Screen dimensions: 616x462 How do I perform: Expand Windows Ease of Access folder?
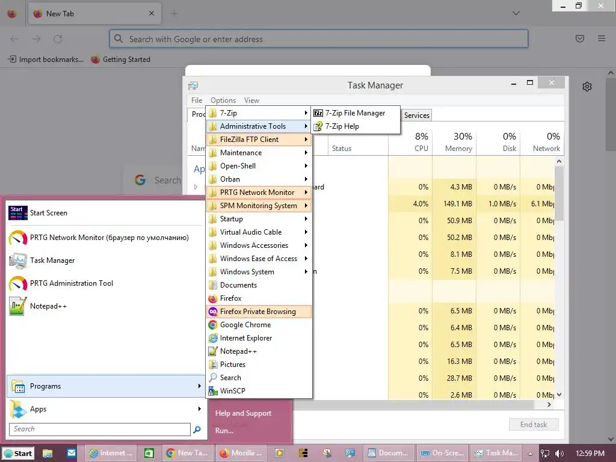[259, 259]
